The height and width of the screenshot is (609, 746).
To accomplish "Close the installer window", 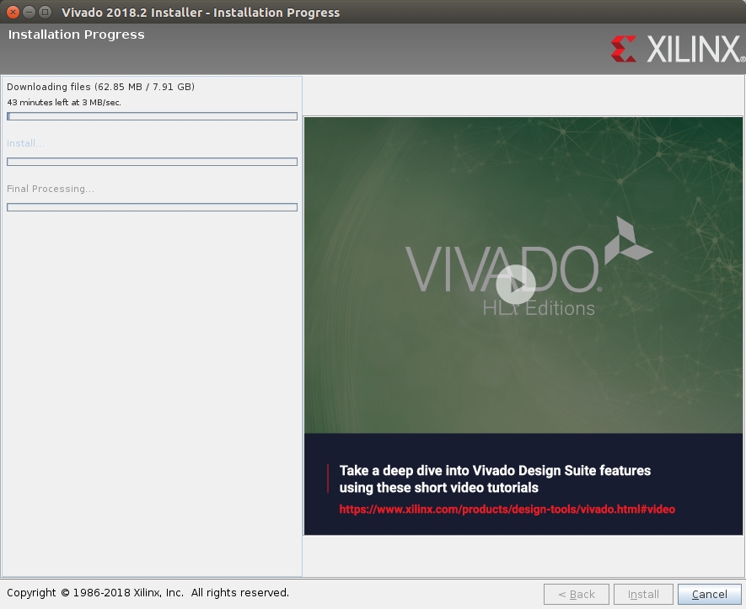I will click(x=13, y=12).
